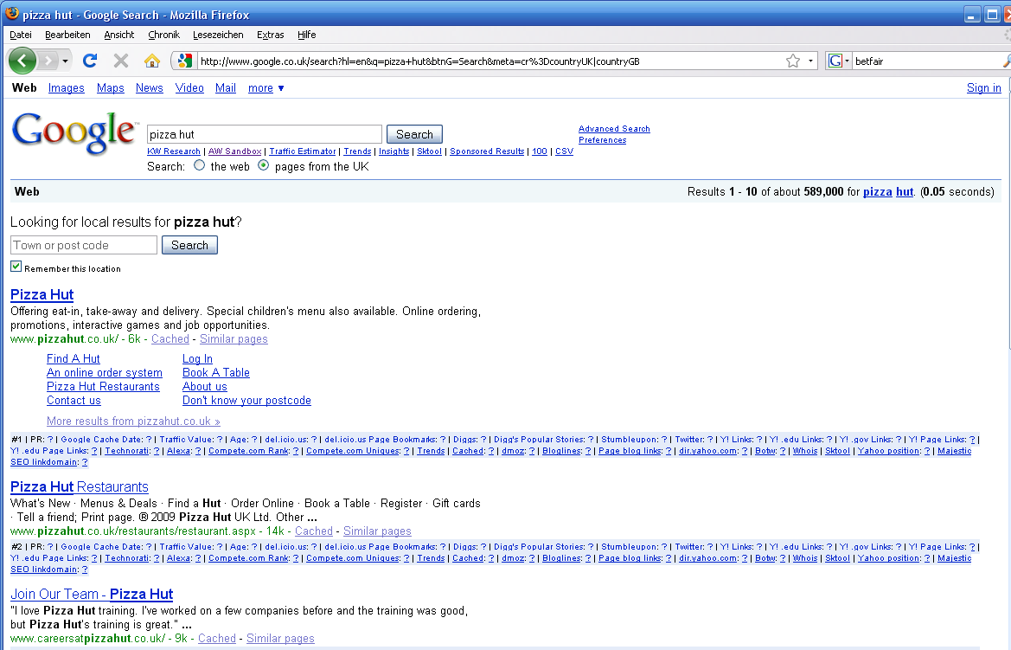
Task: Click the Google site icon in address bar
Action: pyautogui.click(x=184, y=61)
